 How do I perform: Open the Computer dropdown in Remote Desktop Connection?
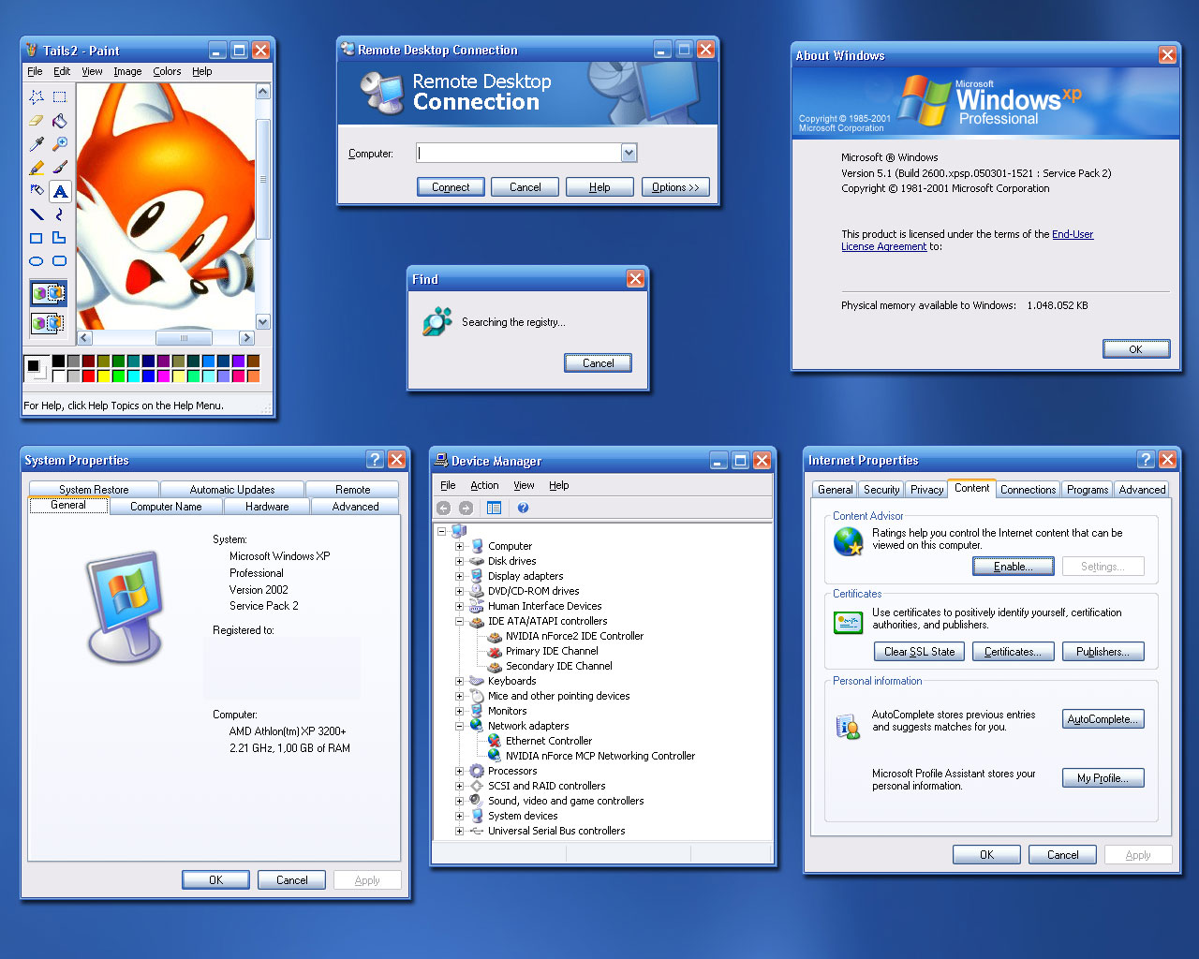(629, 153)
